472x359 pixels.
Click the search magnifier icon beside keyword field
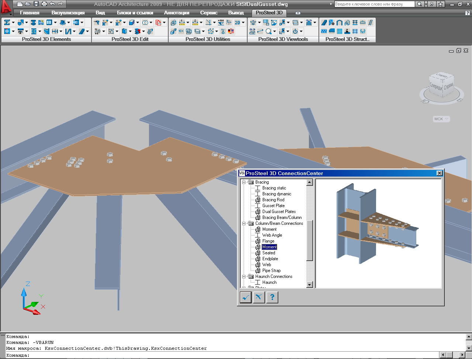click(419, 4)
